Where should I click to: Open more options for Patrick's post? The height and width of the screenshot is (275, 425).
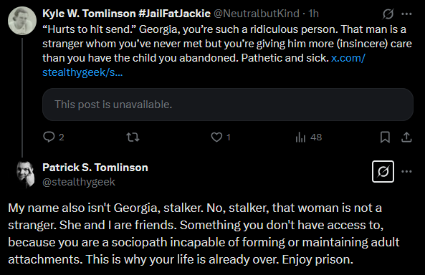click(406, 171)
